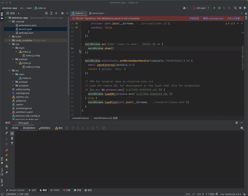This screenshot has height=196, width=248.
Task: Open notifications bell on right sidebar
Action: (246, 14)
